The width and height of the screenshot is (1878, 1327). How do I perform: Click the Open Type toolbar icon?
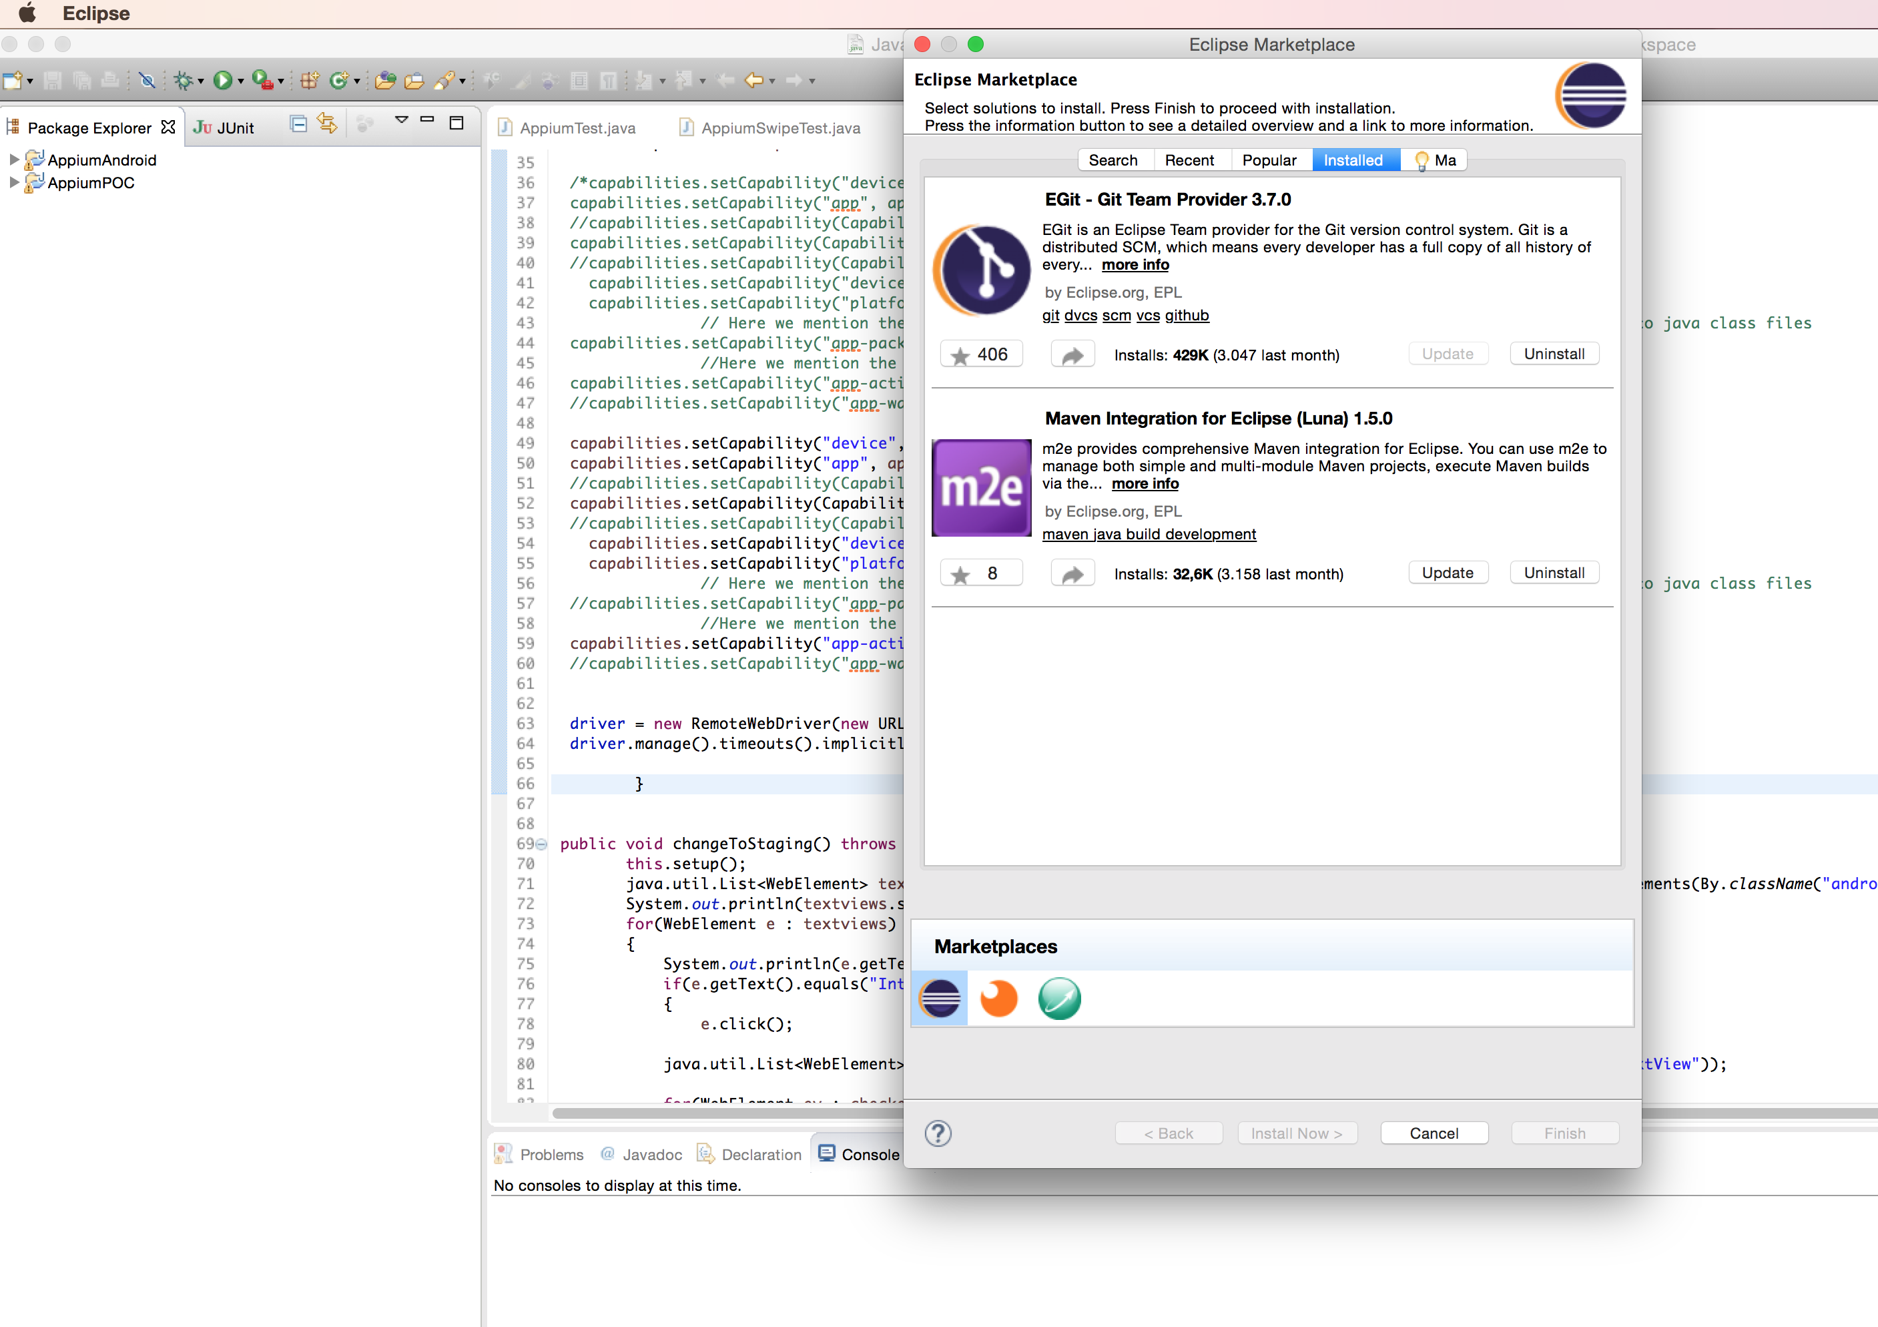(x=385, y=80)
